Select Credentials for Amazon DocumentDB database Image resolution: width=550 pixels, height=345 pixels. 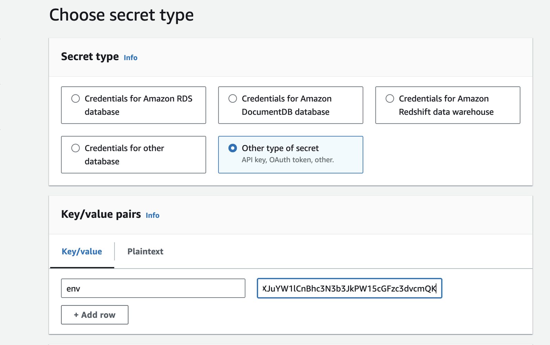coord(233,98)
